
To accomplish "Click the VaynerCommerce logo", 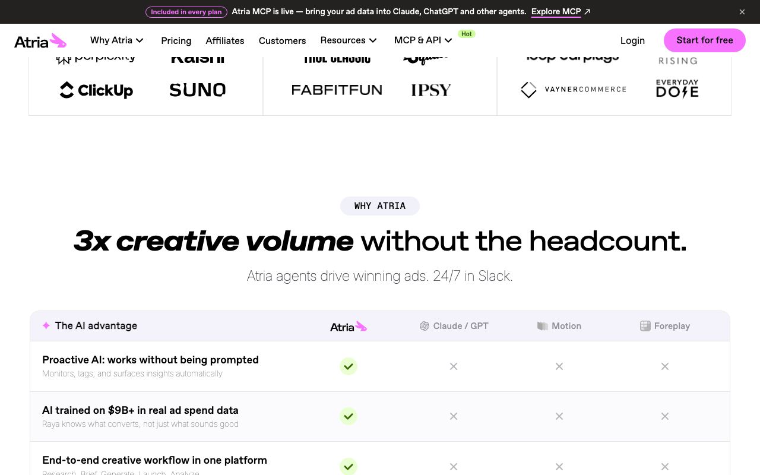I will [574, 90].
